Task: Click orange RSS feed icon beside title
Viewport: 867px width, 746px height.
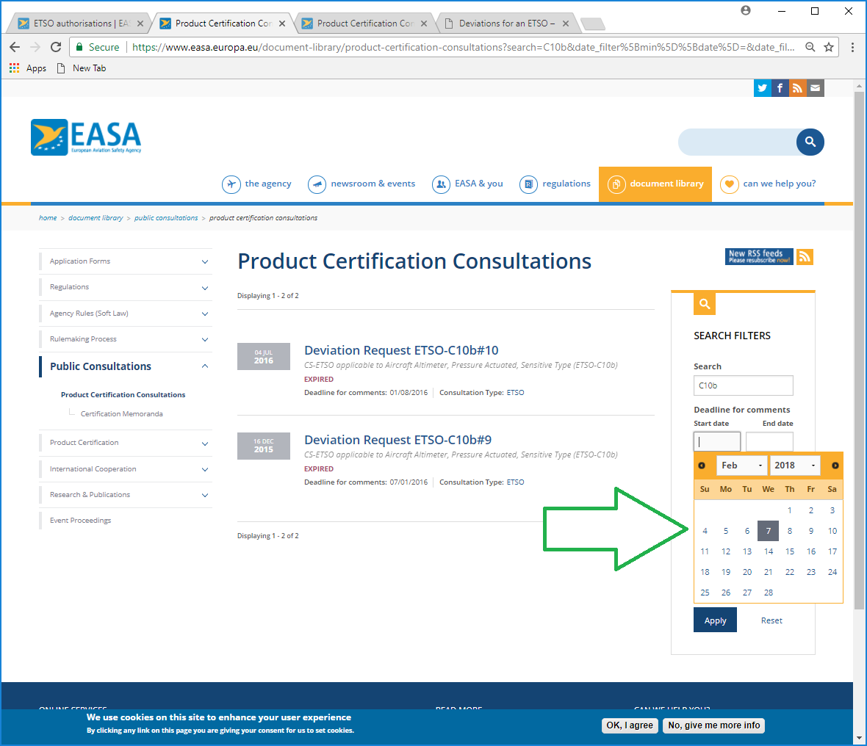Action: pos(805,256)
